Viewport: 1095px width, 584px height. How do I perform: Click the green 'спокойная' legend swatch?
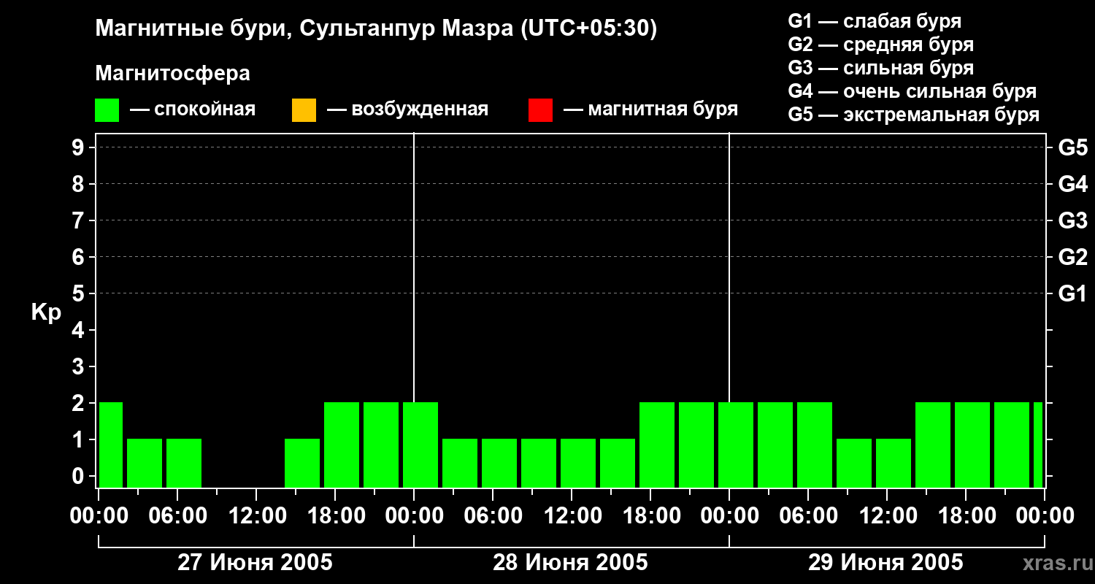107,110
